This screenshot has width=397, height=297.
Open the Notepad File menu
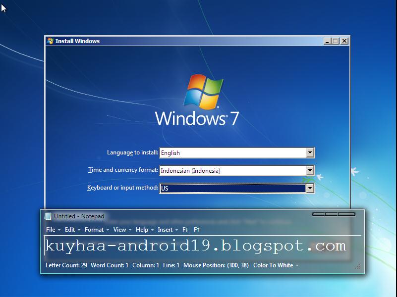(53, 230)
